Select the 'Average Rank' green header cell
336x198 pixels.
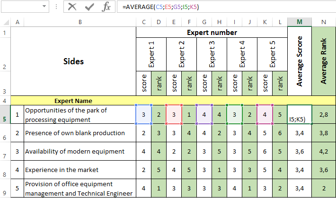point(324,61)
